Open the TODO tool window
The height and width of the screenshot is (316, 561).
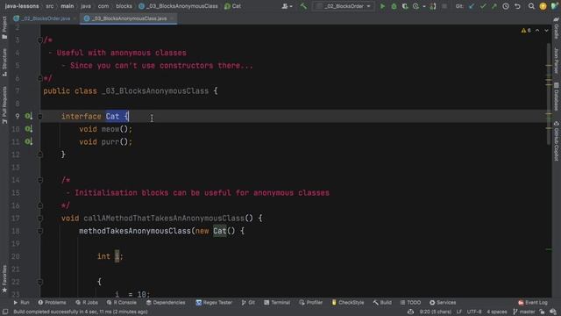[410, 303]
